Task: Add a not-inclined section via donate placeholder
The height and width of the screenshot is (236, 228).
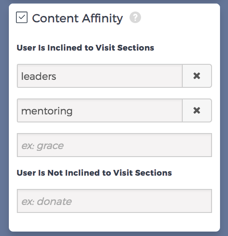Action: coord(114,201)
